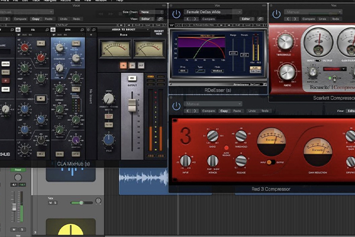
Task: Click the Red 3 Compressor Ratio knob
Action: 212,136
